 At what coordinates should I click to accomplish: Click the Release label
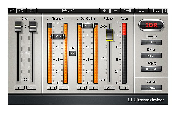109,18
